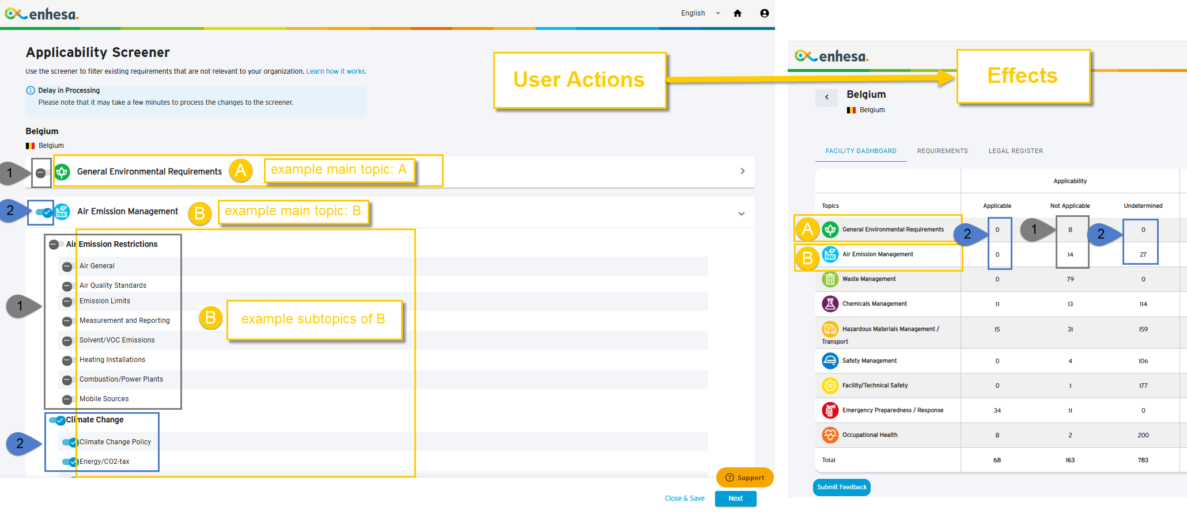
Task: Collapse the Air Emission Management section
Action: click(x=742, y=214)
